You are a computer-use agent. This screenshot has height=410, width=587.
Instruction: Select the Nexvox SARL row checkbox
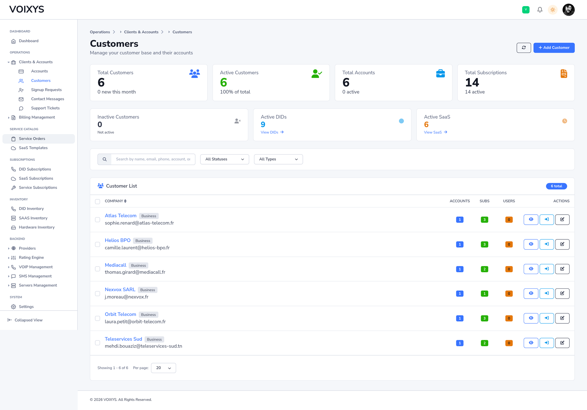coord(98,294)
